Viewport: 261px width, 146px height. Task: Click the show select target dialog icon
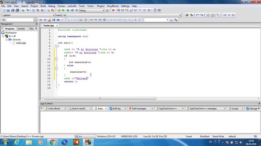click(107, 10)
